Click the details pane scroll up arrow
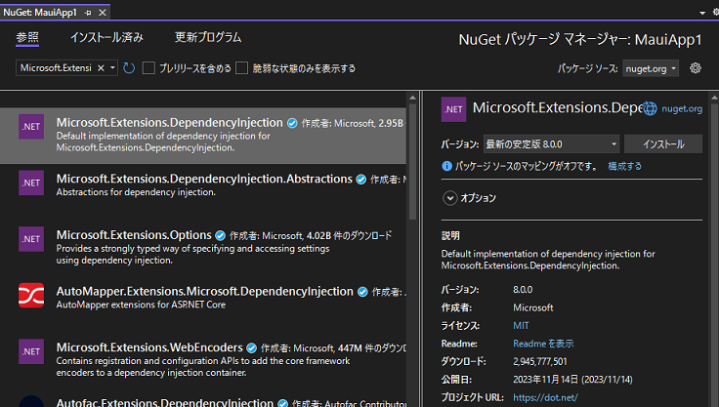The height and width of the screenshot is (407, 719). 714,98
